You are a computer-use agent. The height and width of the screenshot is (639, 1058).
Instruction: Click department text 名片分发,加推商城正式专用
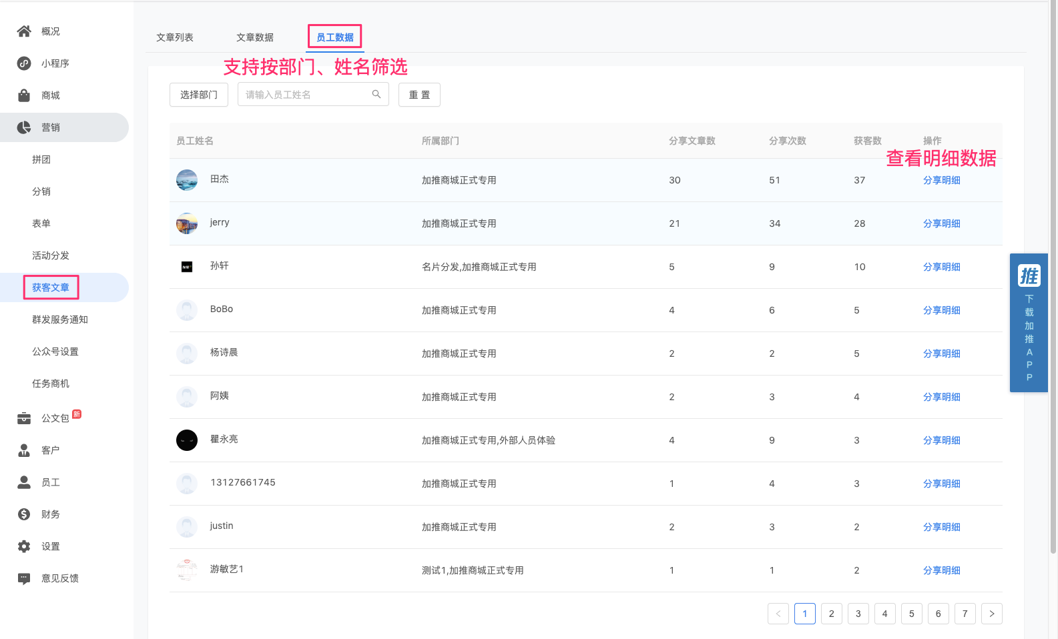(479, 267)
